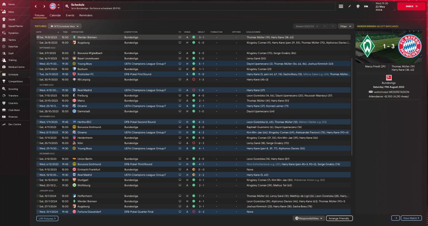Viewport: 428px width, 226px height.
Task: Click the Arrange Friendly button
Action: point(339,218)
